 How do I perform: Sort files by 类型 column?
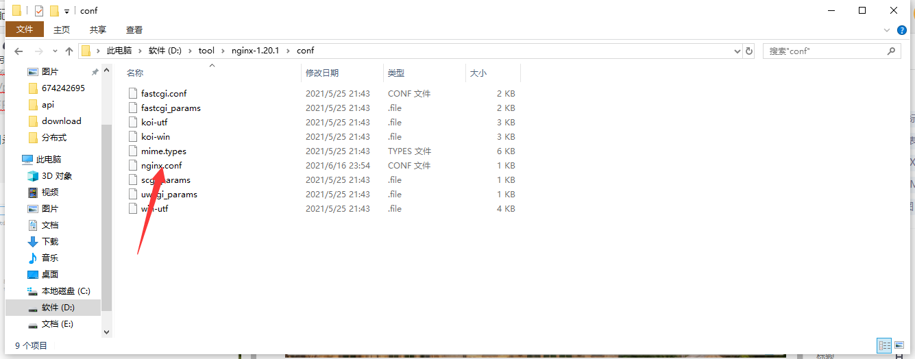[x=396, y=73]
